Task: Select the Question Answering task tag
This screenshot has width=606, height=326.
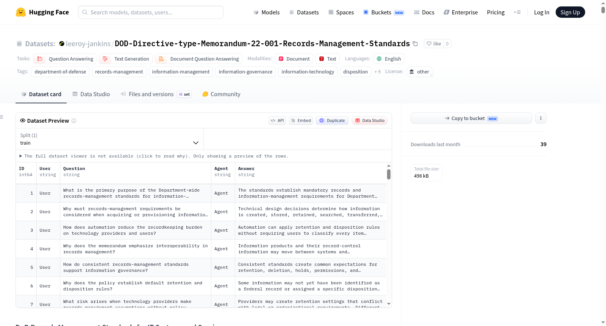Action: click(65, 59)
